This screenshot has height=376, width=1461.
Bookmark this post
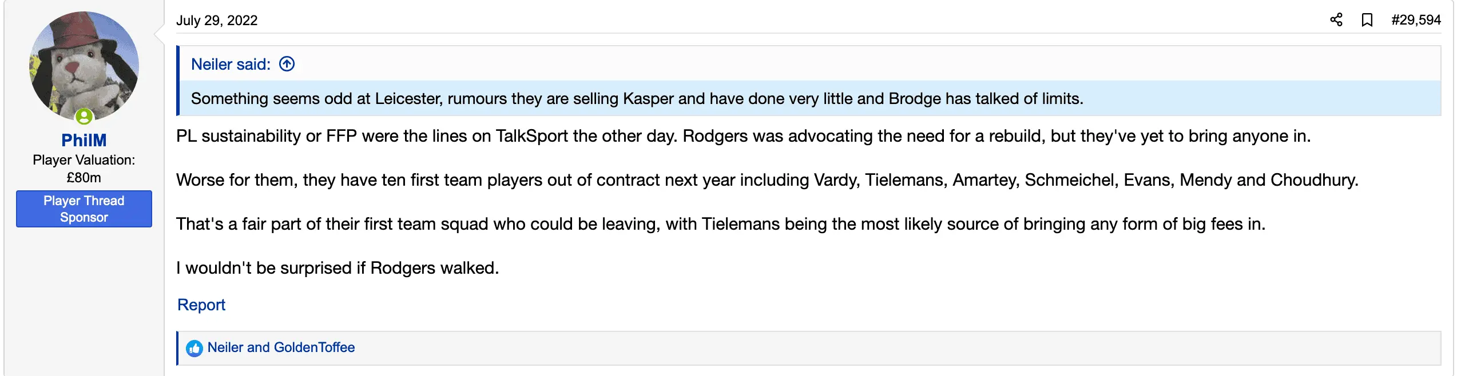pos(1367,20)
